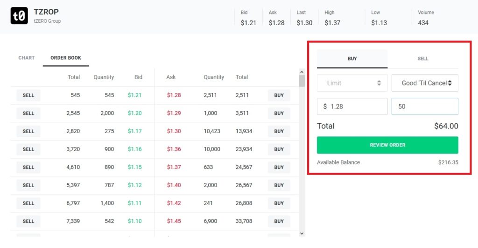Click Sell button for the $1.21 bid

28,95
